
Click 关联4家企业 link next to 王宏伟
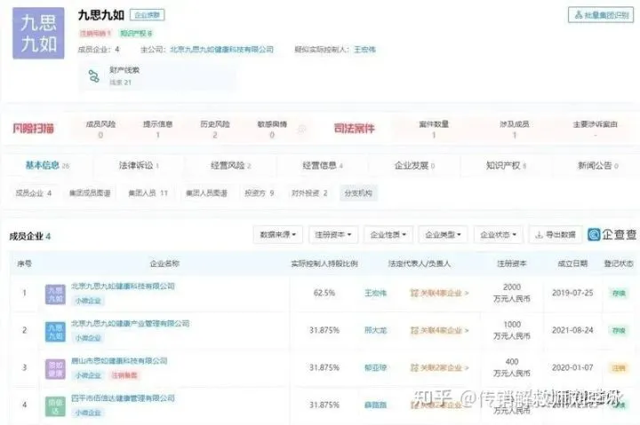pyautogui.click(x=438, y=293)
